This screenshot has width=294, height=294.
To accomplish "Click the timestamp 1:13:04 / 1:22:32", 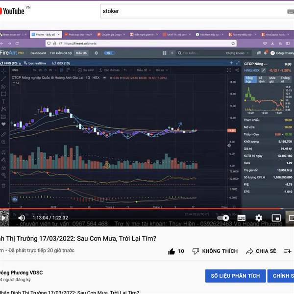I will click(50, 218).
